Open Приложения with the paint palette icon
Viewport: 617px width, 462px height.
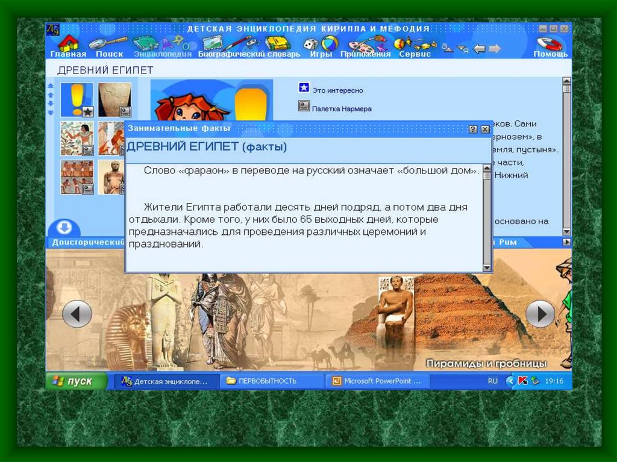(366, 47)
